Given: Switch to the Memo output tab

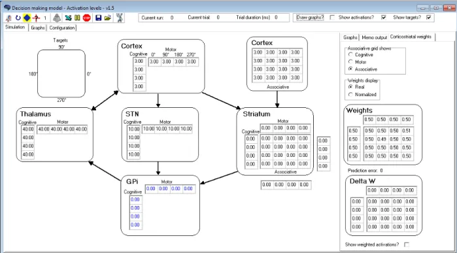Looking at the screenshot, I should tap(374, 37).
